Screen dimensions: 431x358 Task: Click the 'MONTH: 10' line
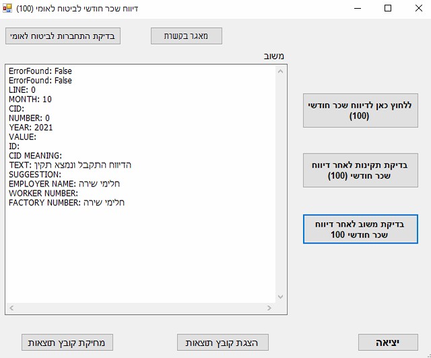click(30, 99)
